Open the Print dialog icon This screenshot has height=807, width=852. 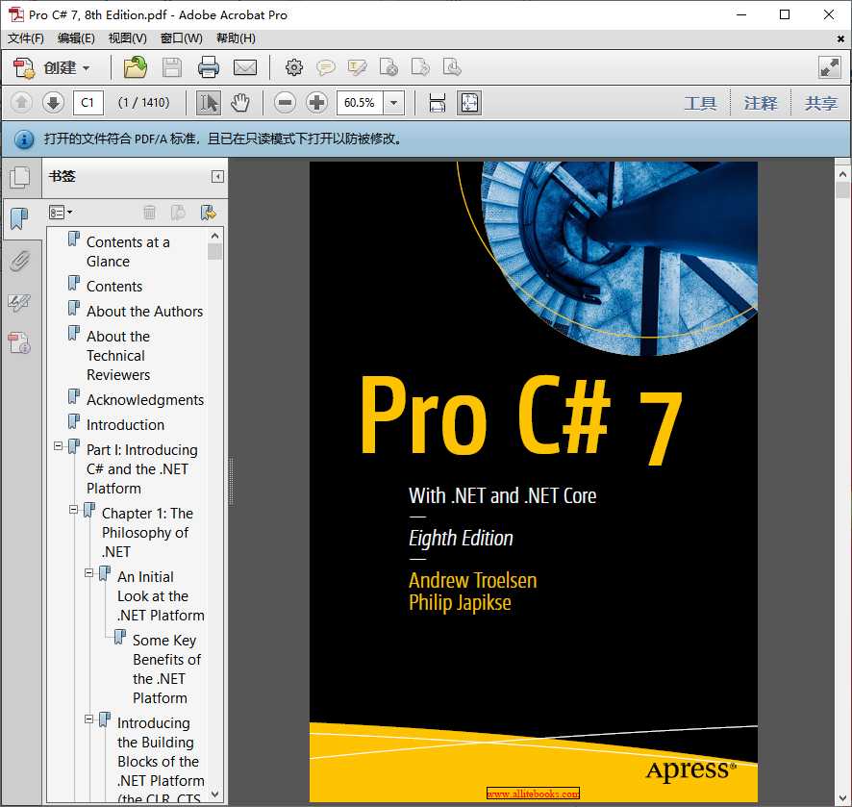pos(210,67)
